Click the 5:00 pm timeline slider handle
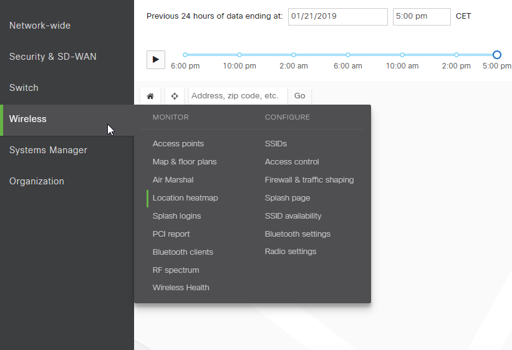The image size is (512, 350). click(496, 55)
